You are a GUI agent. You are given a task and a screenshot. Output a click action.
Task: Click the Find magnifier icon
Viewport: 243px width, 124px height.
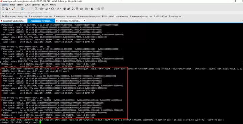pyautogui.click(x=36, y=9)
